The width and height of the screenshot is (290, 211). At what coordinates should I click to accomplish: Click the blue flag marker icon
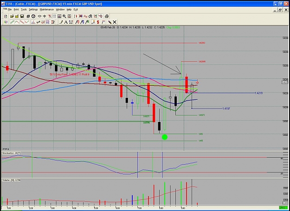[83, 22]
